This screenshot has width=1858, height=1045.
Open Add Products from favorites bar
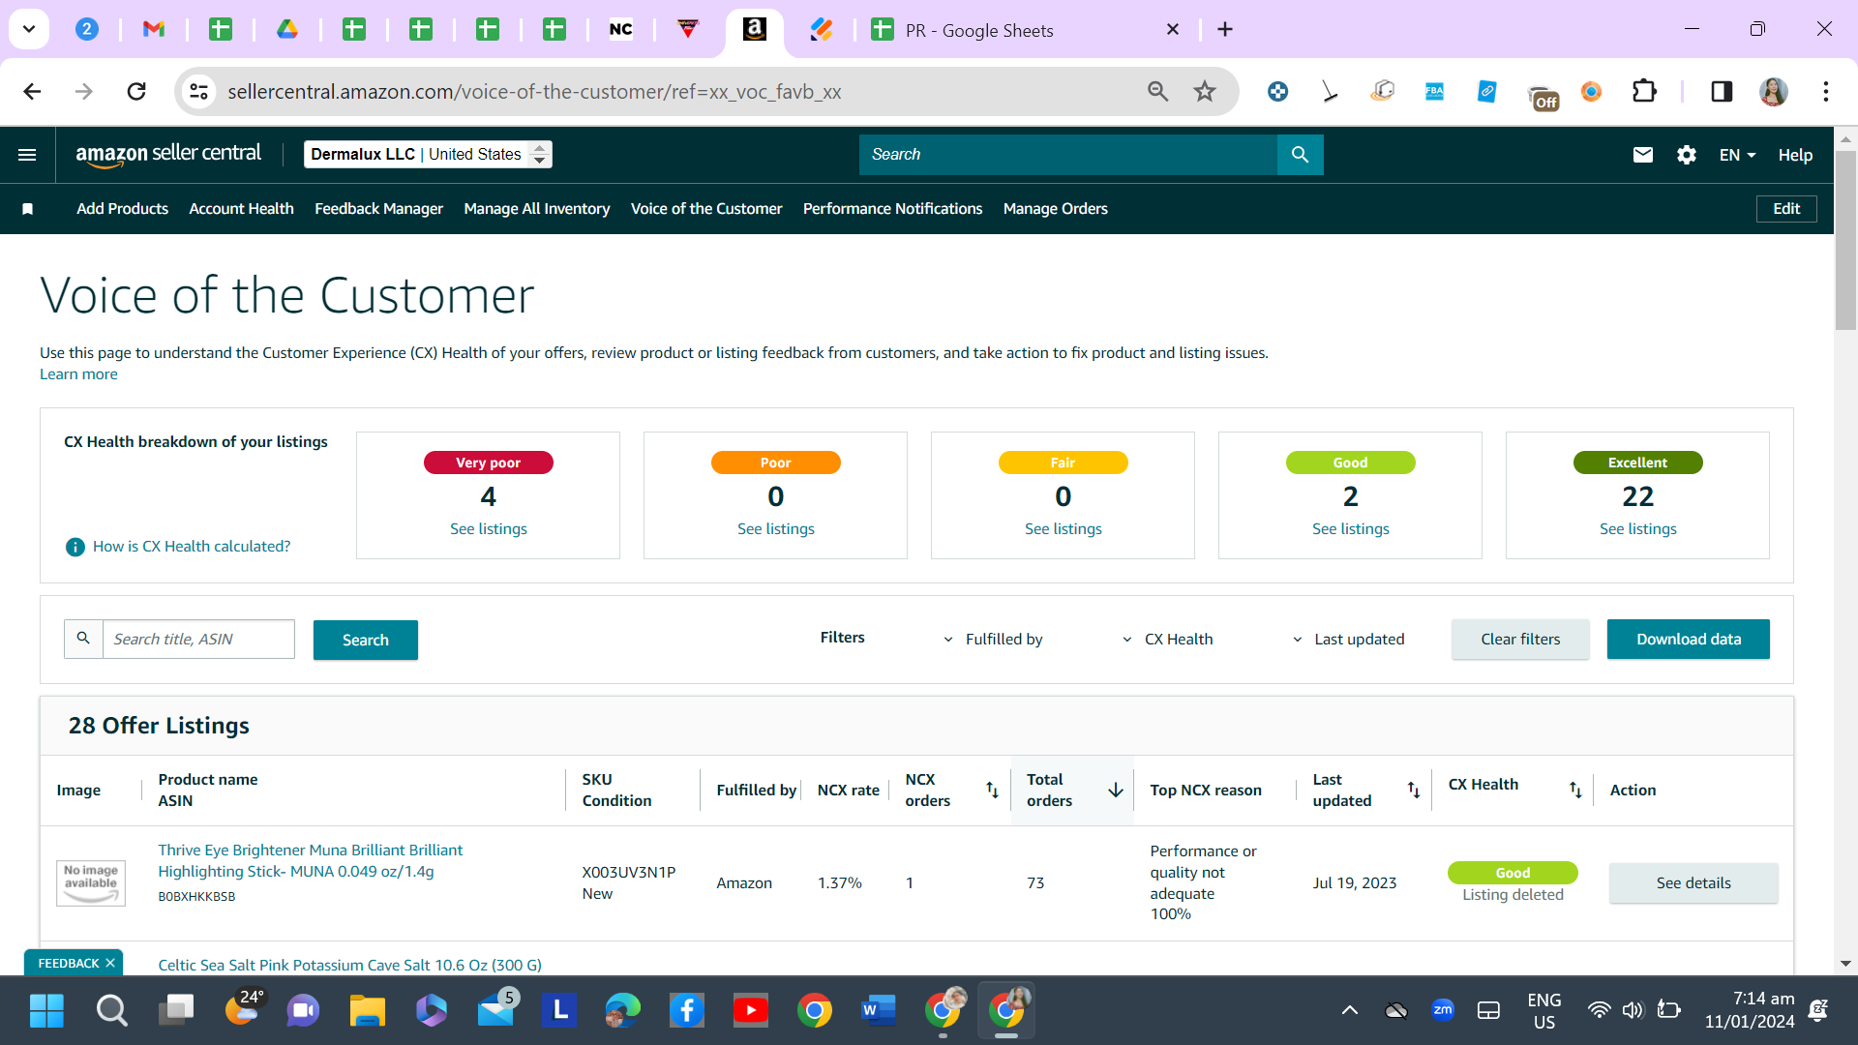(x=123, y=209)
